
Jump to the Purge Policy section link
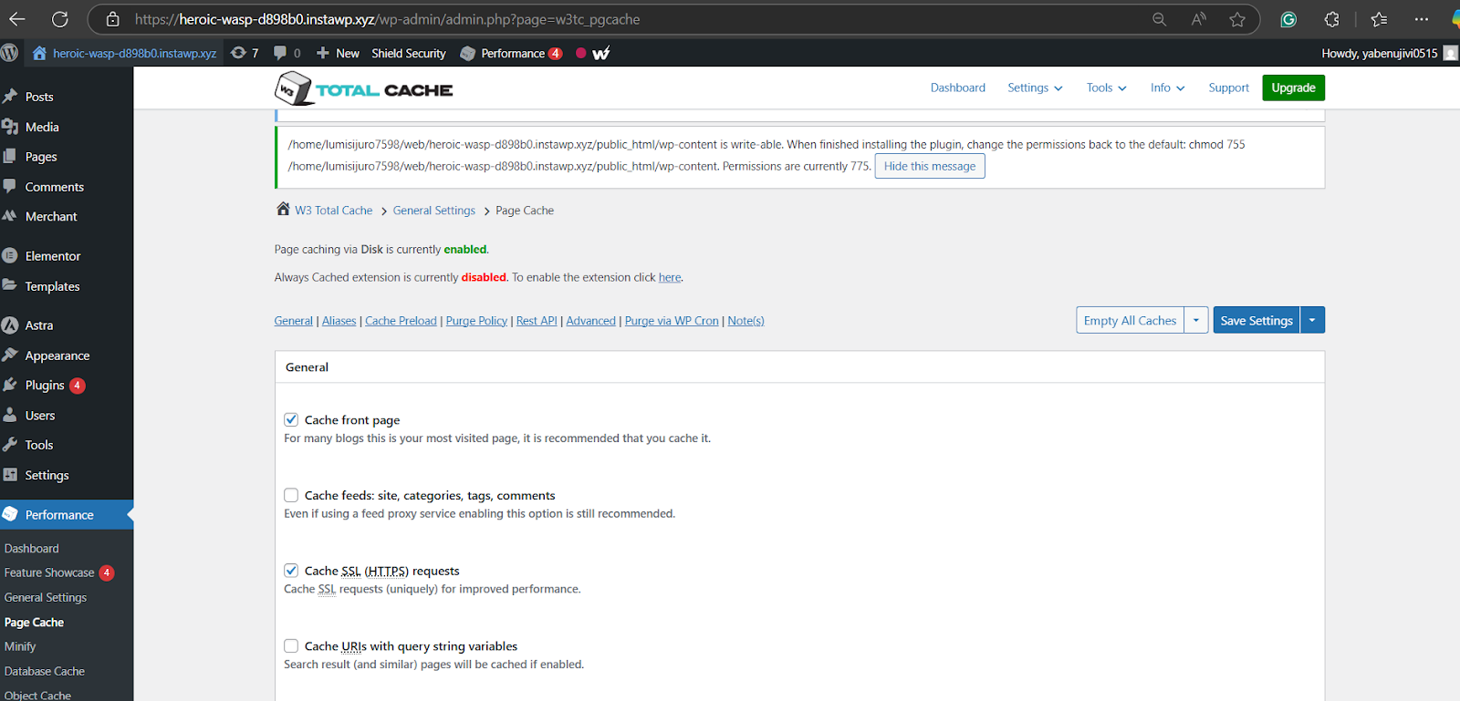click(x=476, y=321)
